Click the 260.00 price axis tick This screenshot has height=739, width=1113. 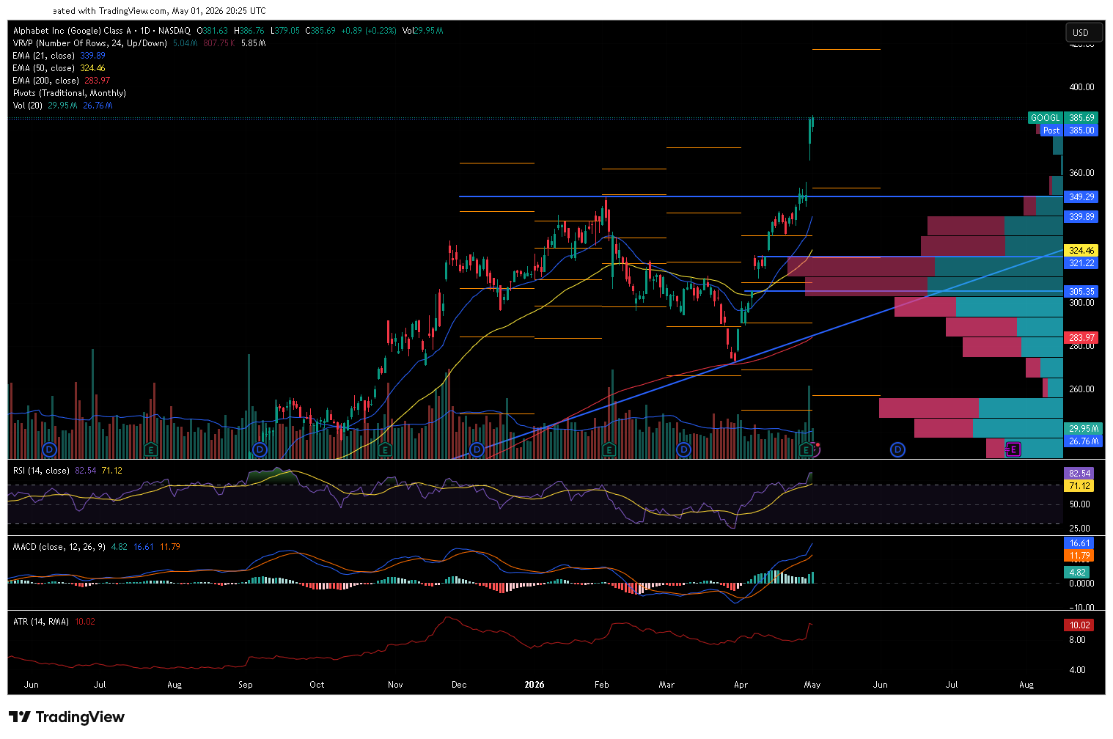[x=1081, y=389]
